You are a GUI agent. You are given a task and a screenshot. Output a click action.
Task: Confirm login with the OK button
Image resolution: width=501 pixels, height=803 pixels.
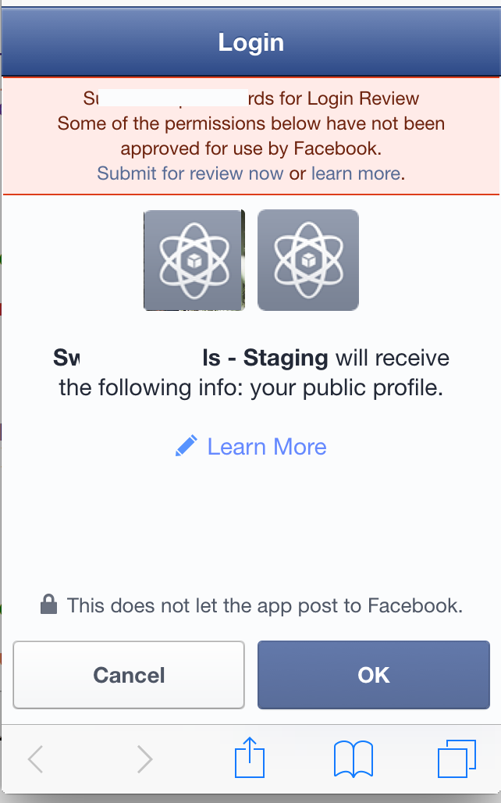374,675
